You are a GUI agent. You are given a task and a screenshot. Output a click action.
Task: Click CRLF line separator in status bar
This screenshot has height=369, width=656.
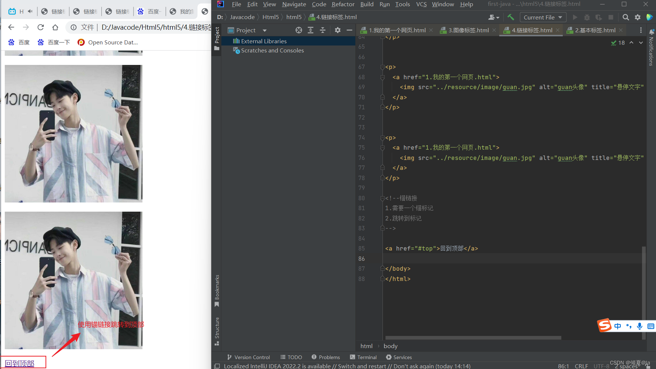pos(581,366)
